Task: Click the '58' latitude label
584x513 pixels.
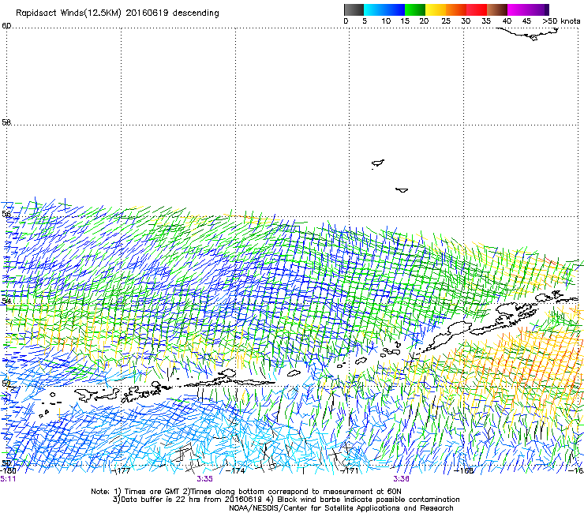Action: coord(6,122)
